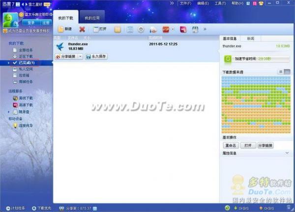Viewport: 295px width, 212px height.
Task: Click the 永久保存 save button
Action: coord(96,56)
